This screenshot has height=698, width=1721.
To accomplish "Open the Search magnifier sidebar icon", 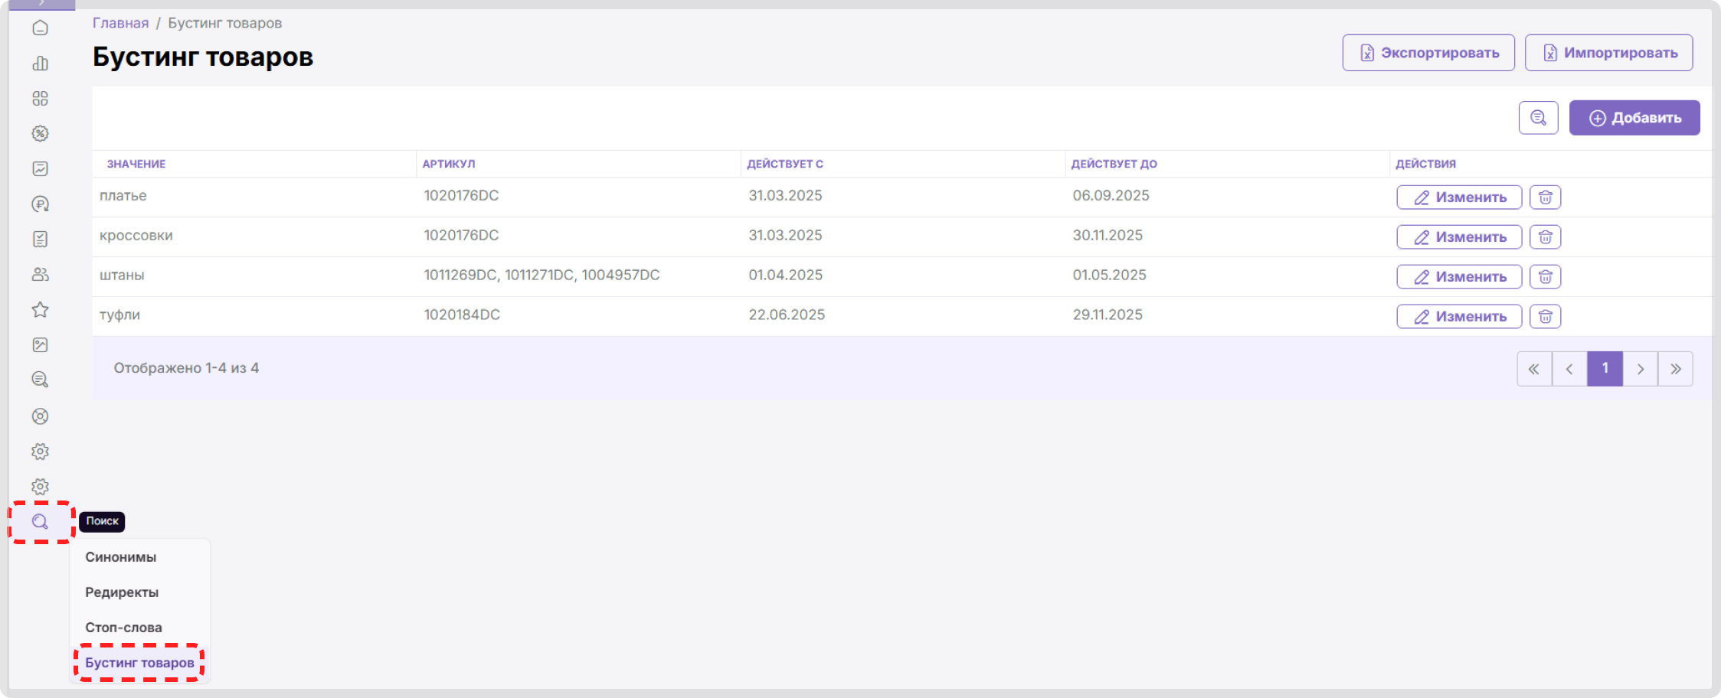I will click(x=41, y=522).
